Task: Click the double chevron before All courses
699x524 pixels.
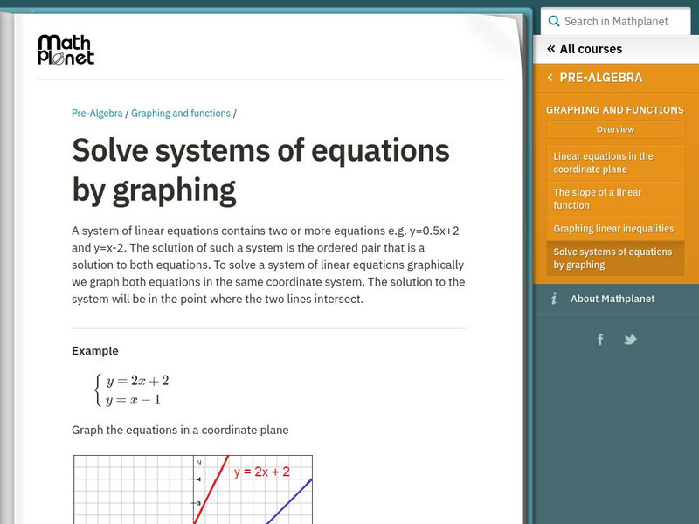Action: point(551,49)
